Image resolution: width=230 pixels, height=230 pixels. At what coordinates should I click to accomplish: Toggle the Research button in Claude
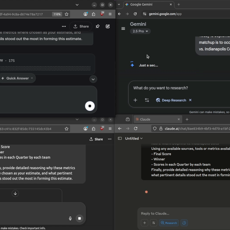[169, 223]
